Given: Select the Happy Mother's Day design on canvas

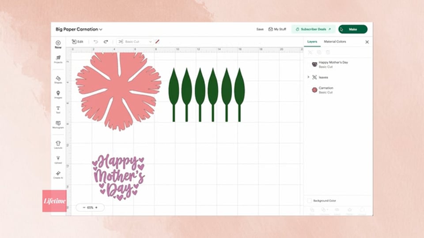Looking at the screenshot, I should pyautogui.click(x=118, y=177).
